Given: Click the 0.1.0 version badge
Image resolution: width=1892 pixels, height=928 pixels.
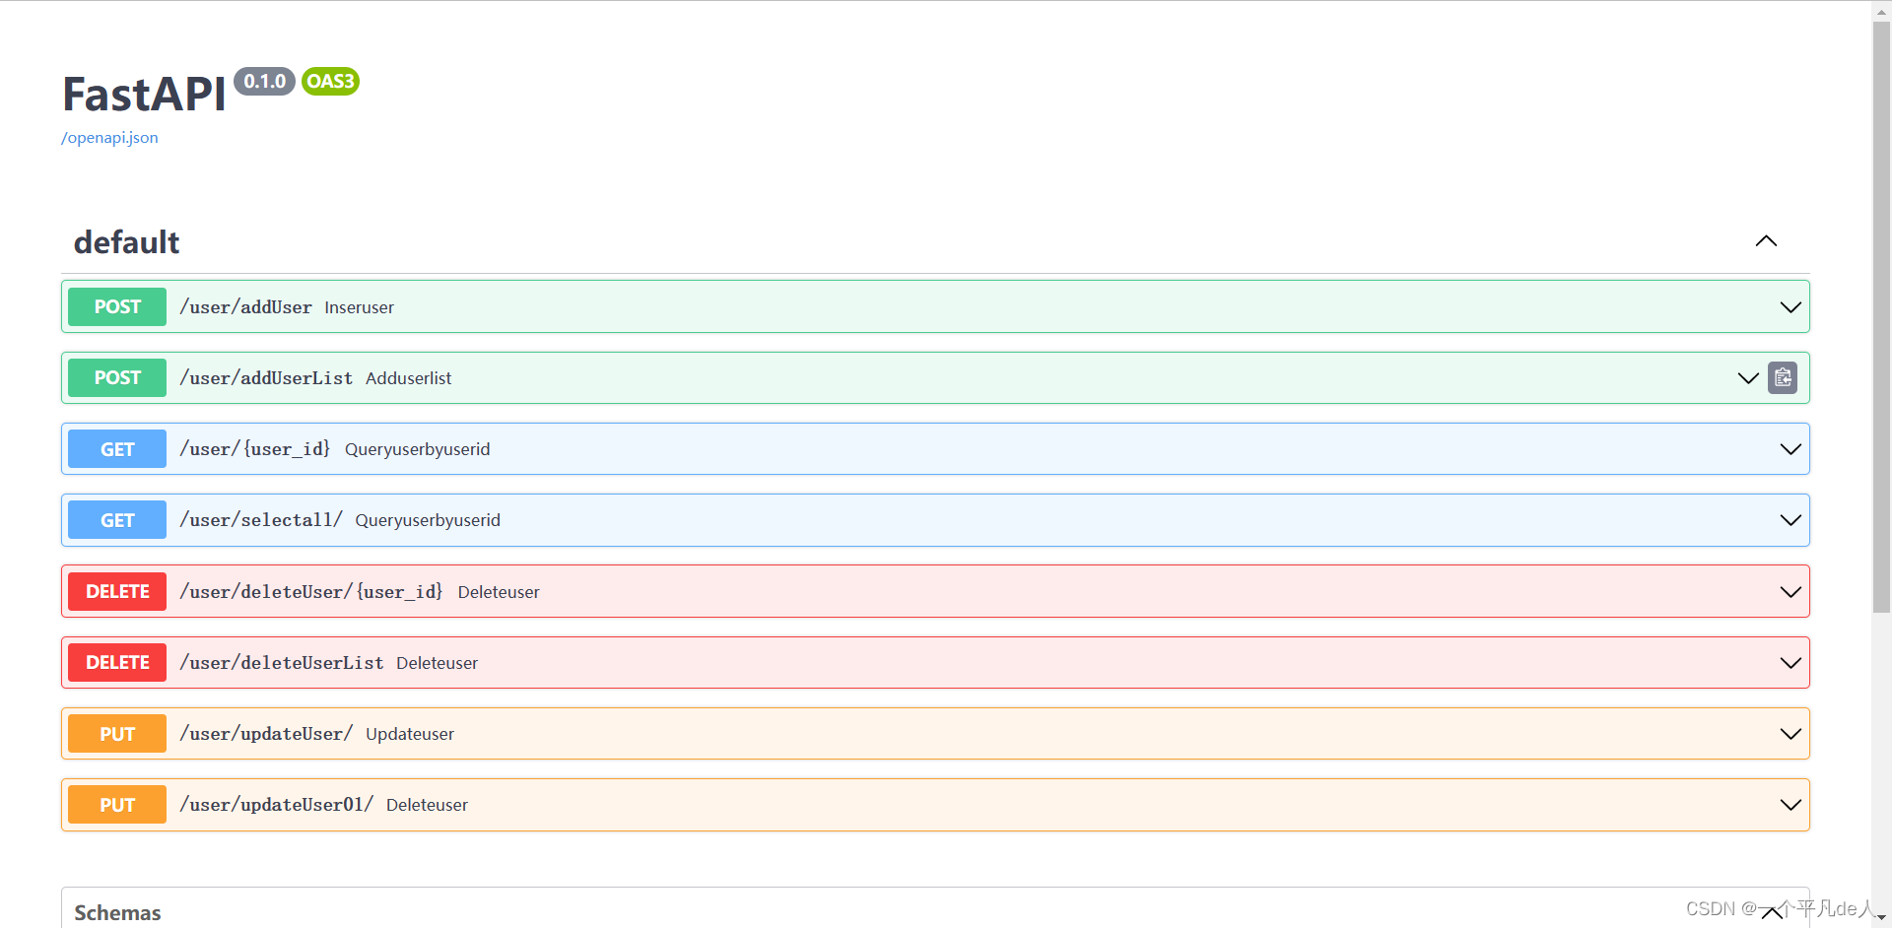Looking at the screenshot, I should point(265,82).
